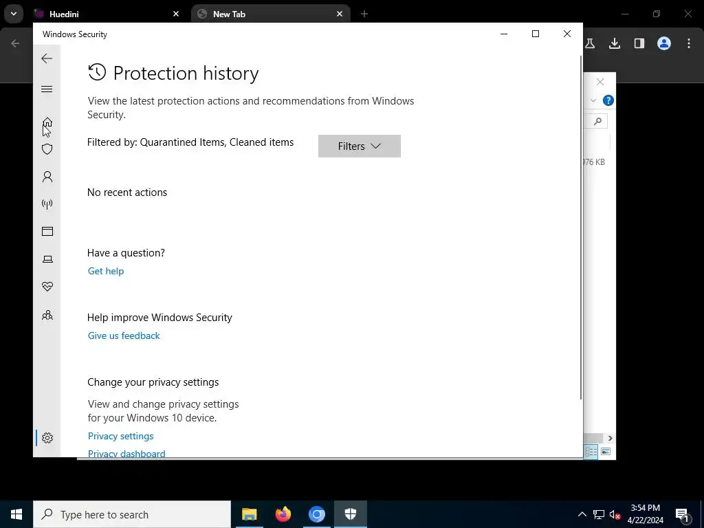Click the taskbar search box
The image size is (704, 528).
pos(132,514)
